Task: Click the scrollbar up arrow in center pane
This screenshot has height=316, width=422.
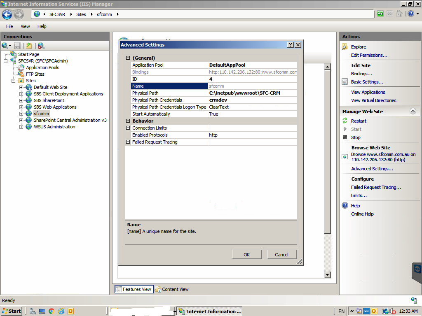Action: click(x=327, y=67)
